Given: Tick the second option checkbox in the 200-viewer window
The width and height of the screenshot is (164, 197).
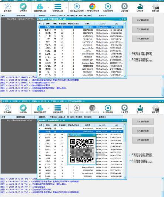Looking at the screenshot, I should coord(130,60).
